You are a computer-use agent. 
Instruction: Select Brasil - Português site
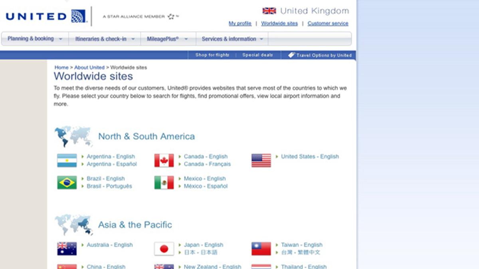[109, 186]
